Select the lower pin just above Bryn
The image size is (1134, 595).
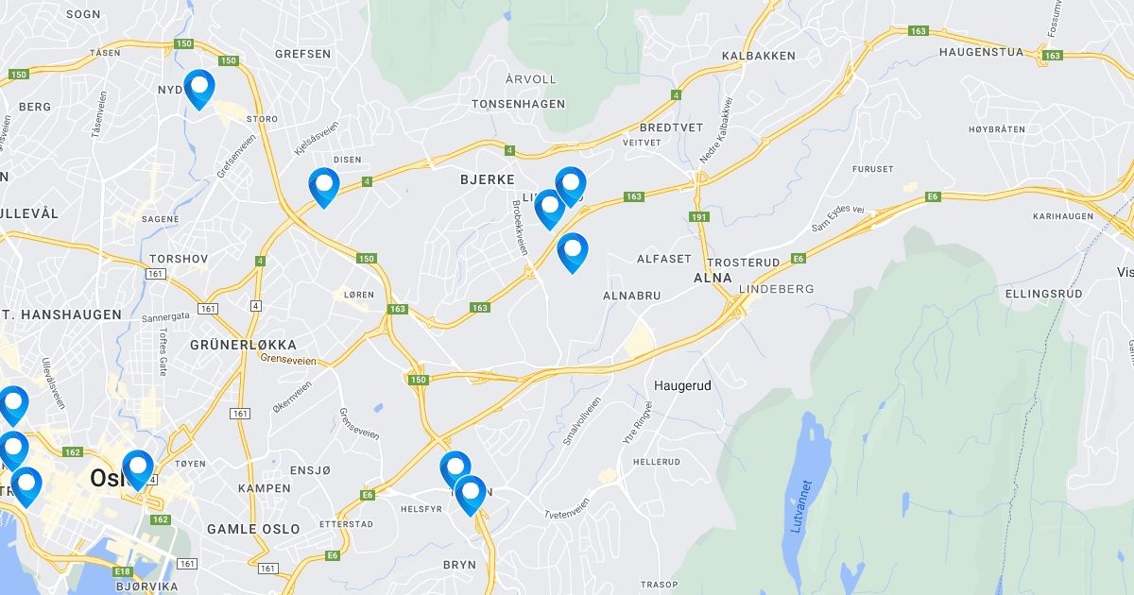coord(470,495)
